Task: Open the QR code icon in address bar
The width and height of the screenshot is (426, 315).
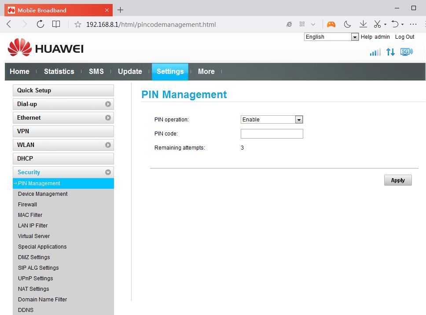Action: (302, 25)
